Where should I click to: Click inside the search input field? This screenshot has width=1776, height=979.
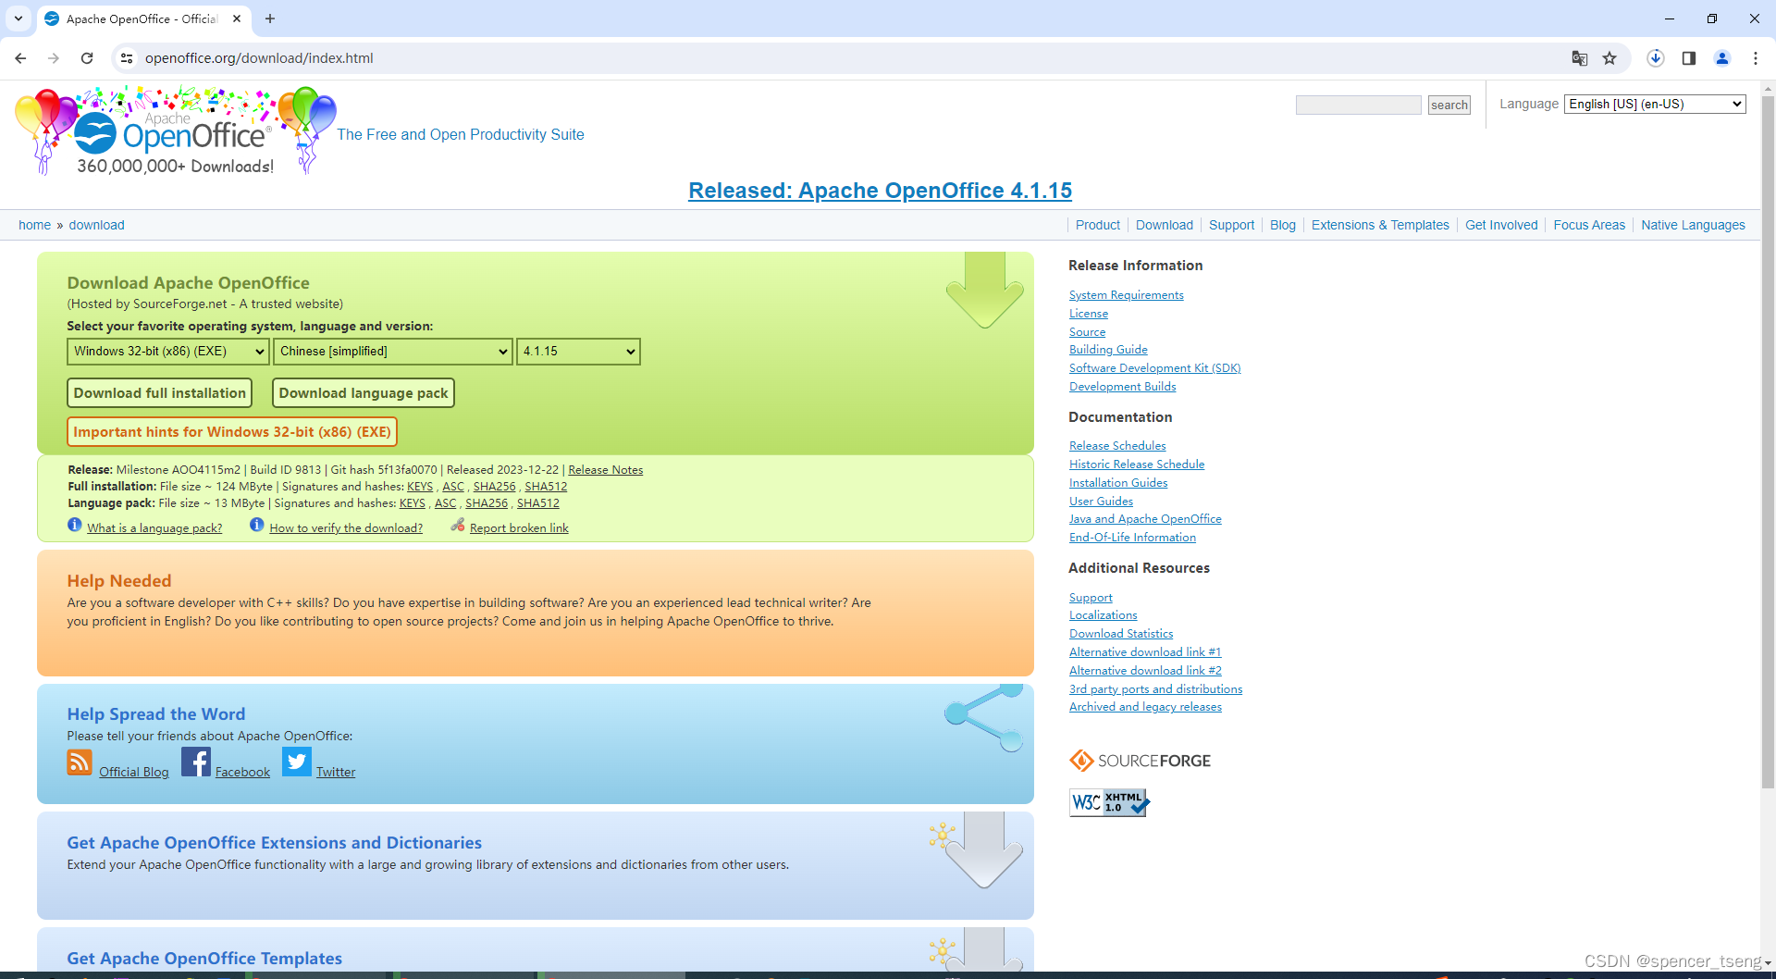tap(1358, 105)
